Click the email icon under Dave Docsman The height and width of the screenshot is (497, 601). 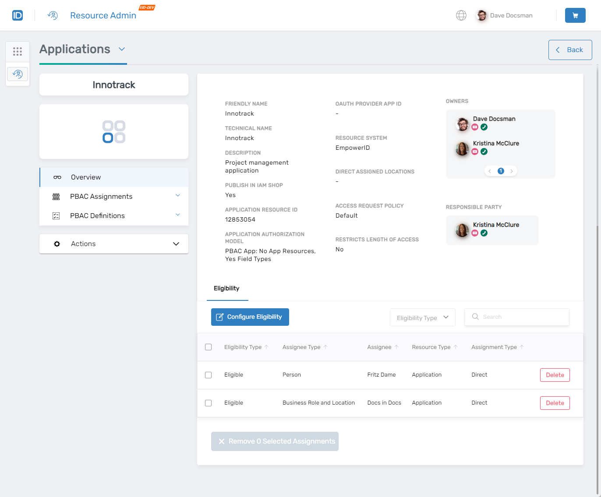click(x=475, y=127)
